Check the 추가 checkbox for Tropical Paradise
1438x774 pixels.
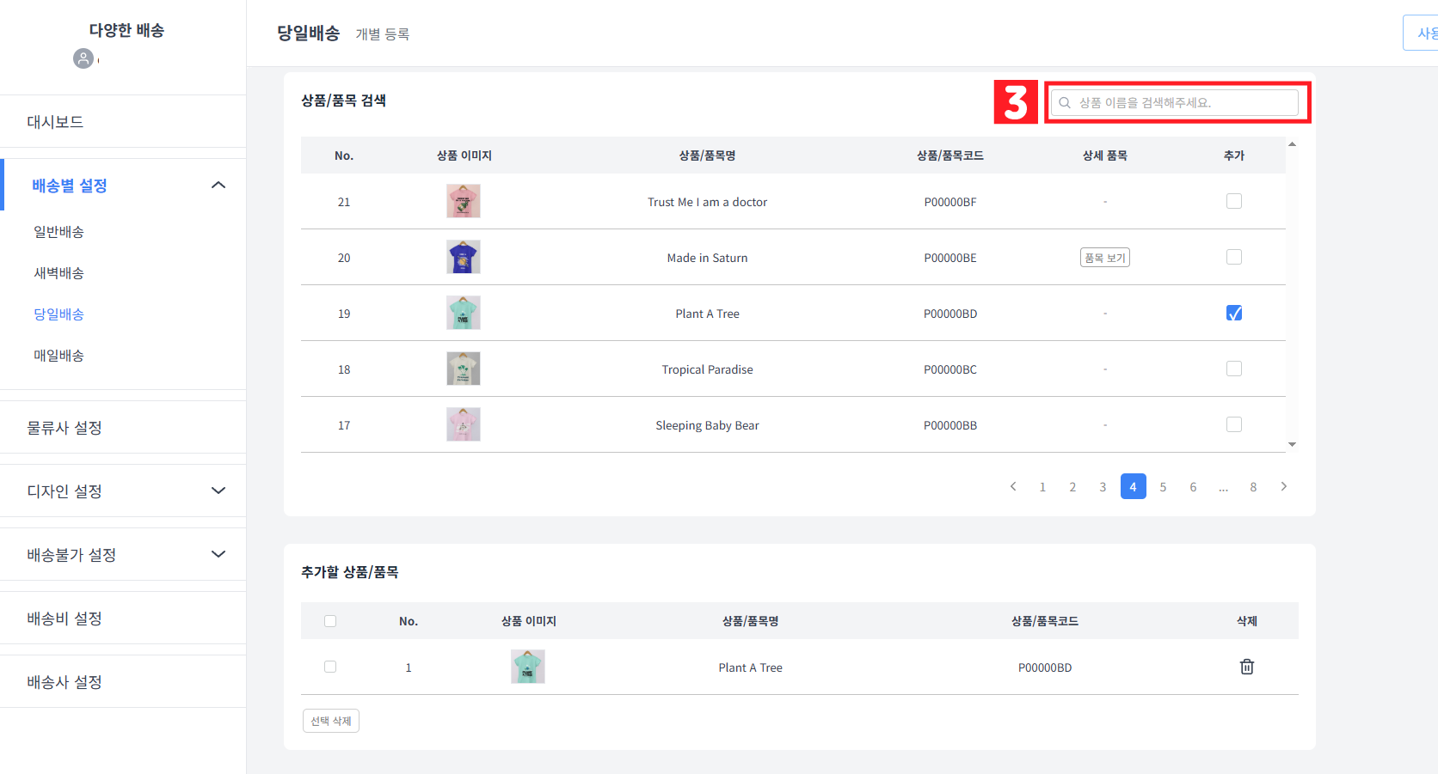(x=1234, y=369)
